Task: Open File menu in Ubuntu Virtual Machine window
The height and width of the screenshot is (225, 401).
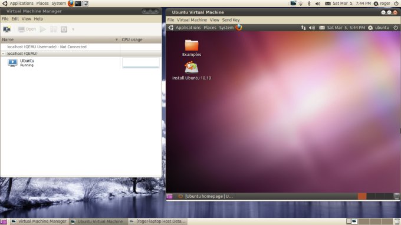Action: click(x=170, y=20)
